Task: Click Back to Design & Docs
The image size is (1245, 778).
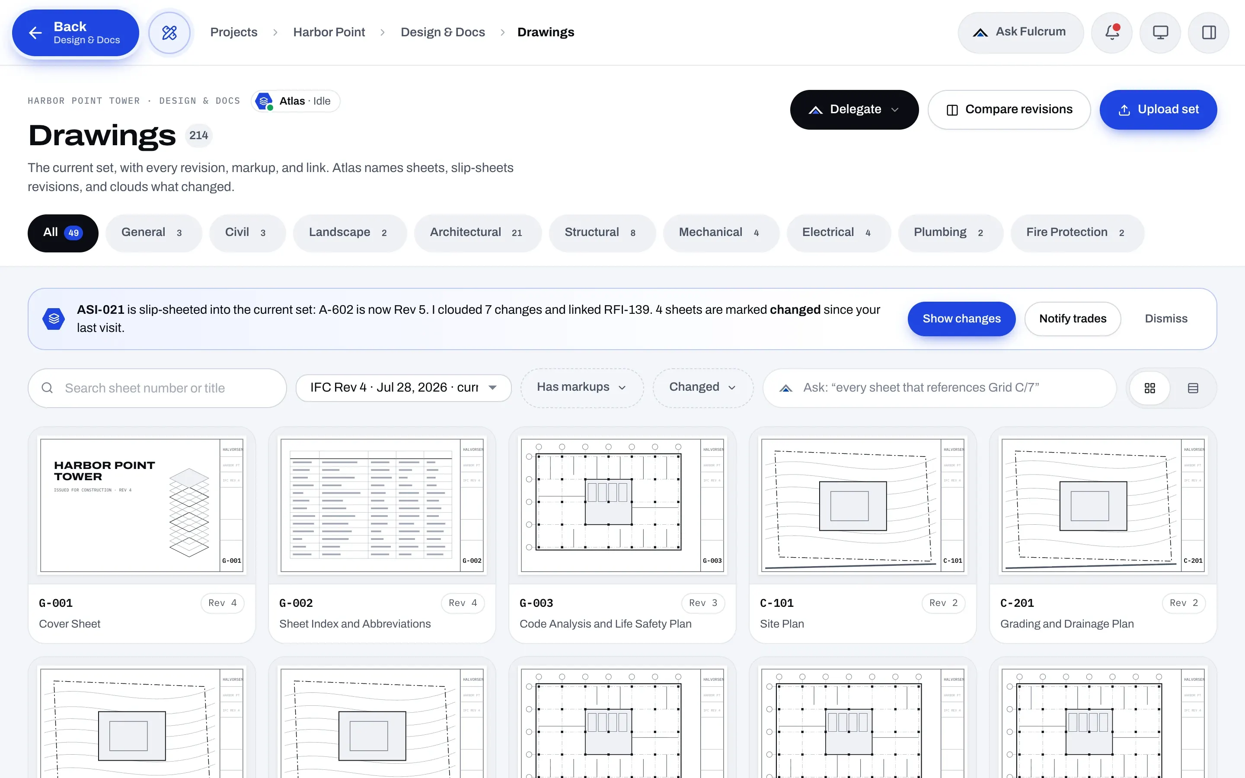Action: coord(76,32)
